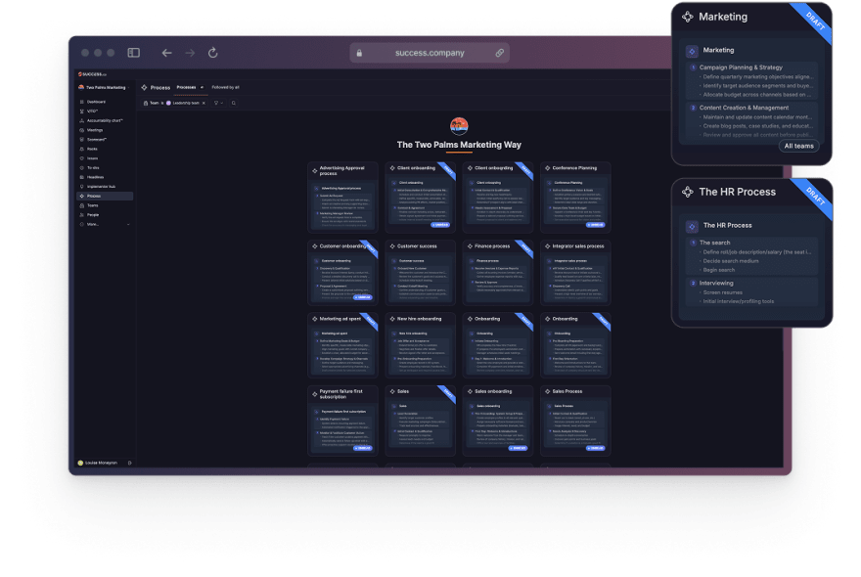
Task: Open the Customer success card
Action: tap(421, 272)
